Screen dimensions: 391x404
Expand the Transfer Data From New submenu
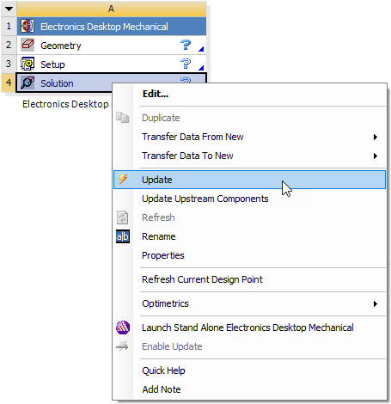(376, 137)
